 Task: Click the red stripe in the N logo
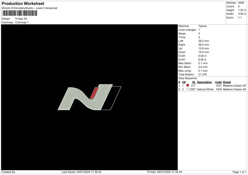(94, 93)
